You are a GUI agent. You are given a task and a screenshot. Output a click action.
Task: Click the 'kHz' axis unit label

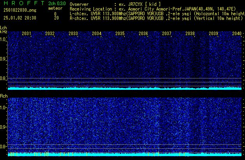pos(4,32)
